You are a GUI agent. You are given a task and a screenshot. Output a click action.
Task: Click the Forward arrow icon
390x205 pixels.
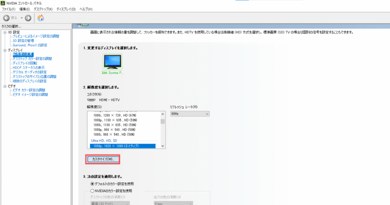coord(28,18)
